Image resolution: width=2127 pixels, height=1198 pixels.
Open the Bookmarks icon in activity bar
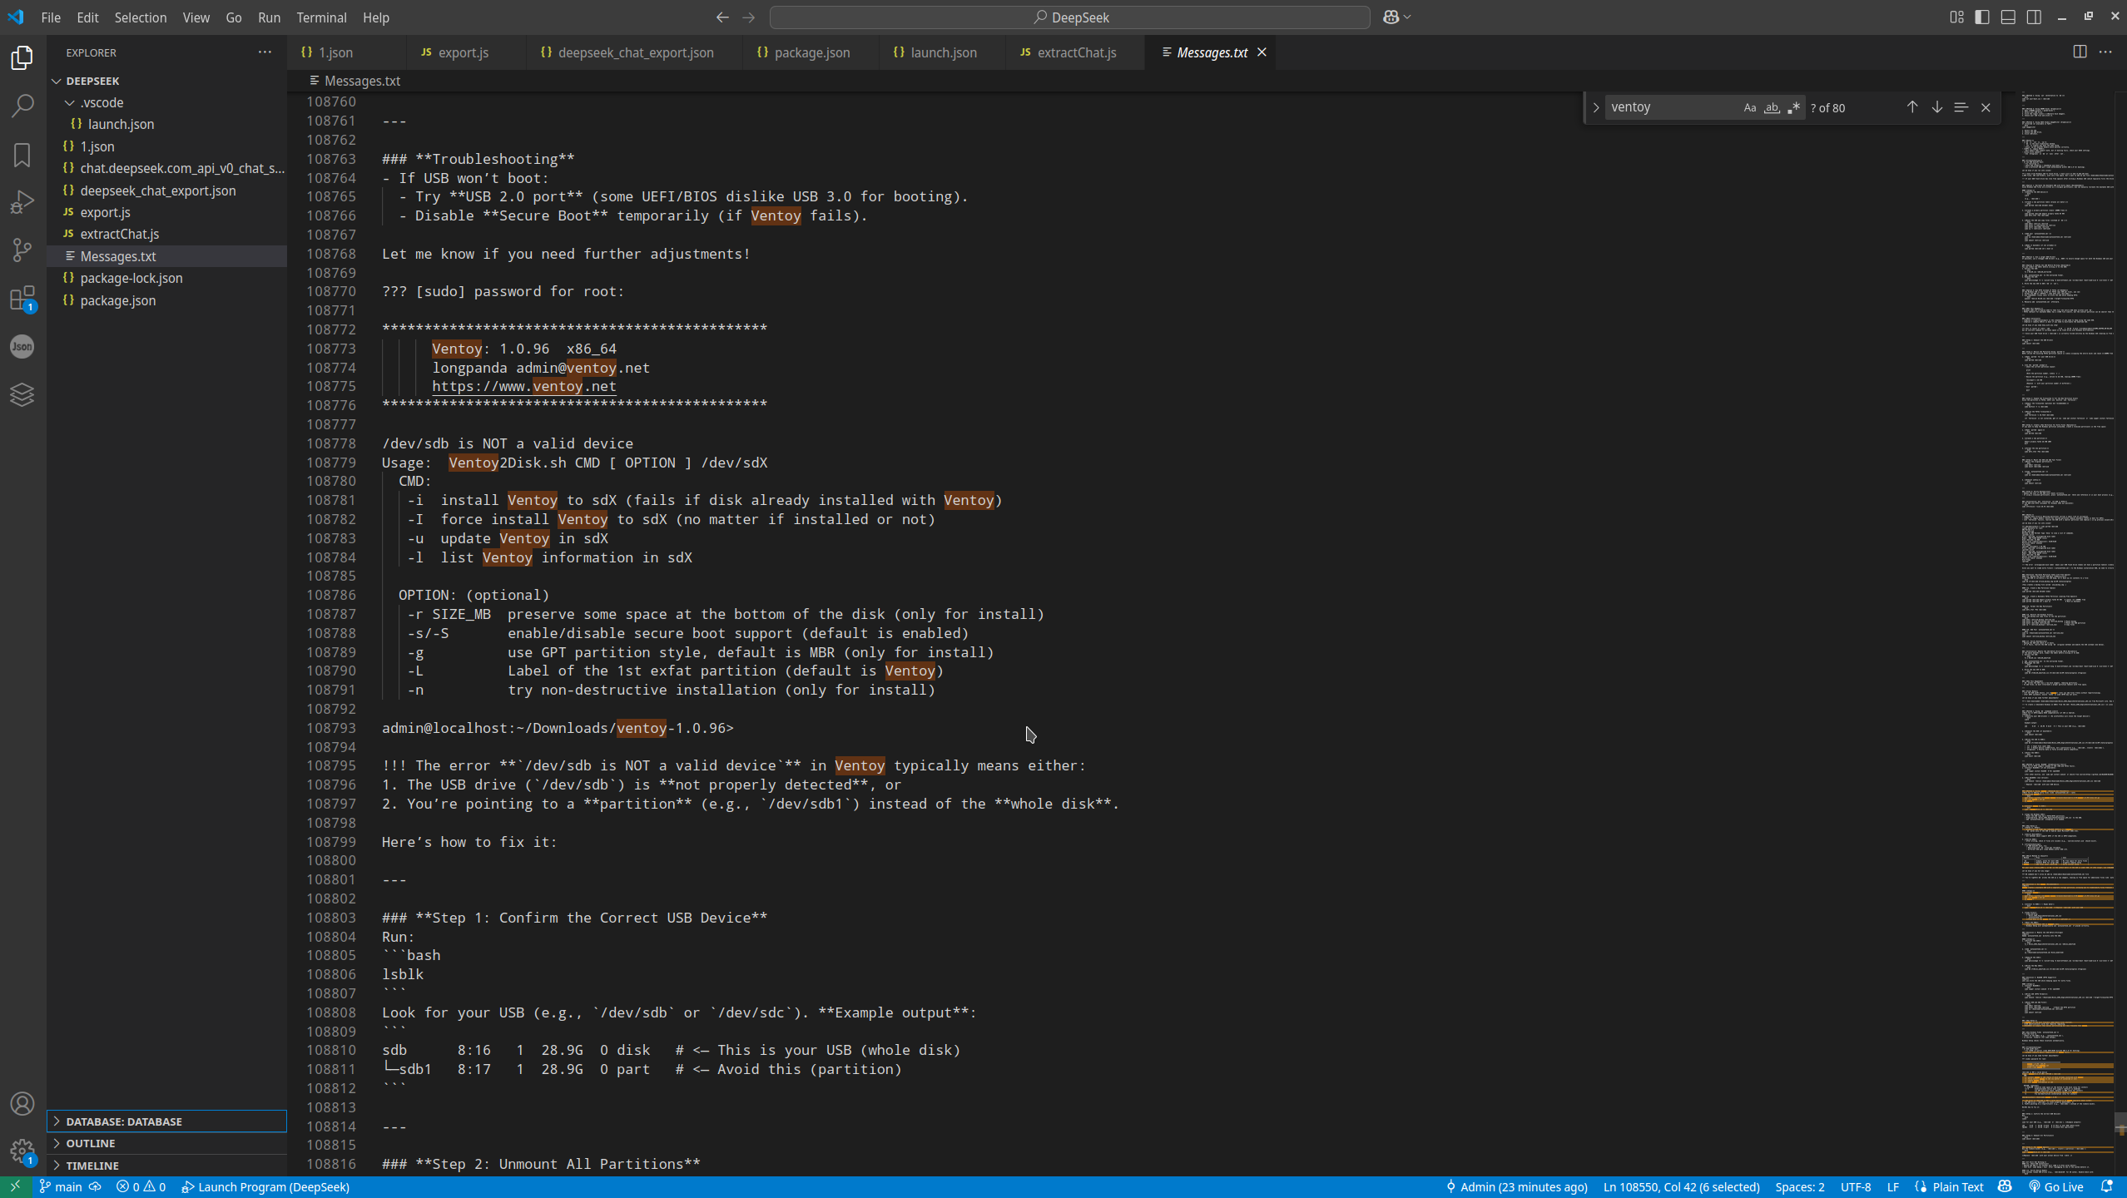pos(22,155)
